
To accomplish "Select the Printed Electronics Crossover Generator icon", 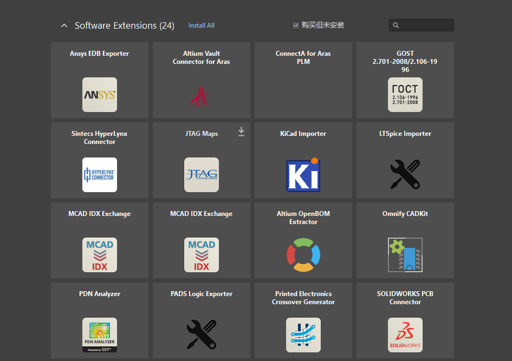I will tap(303, 335).
